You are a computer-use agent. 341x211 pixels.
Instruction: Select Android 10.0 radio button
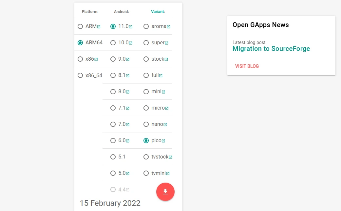(x=113, y=43)
